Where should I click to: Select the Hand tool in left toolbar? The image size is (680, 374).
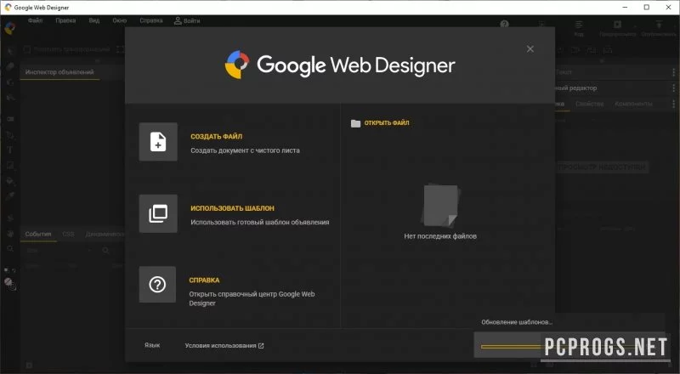point(10,234)
